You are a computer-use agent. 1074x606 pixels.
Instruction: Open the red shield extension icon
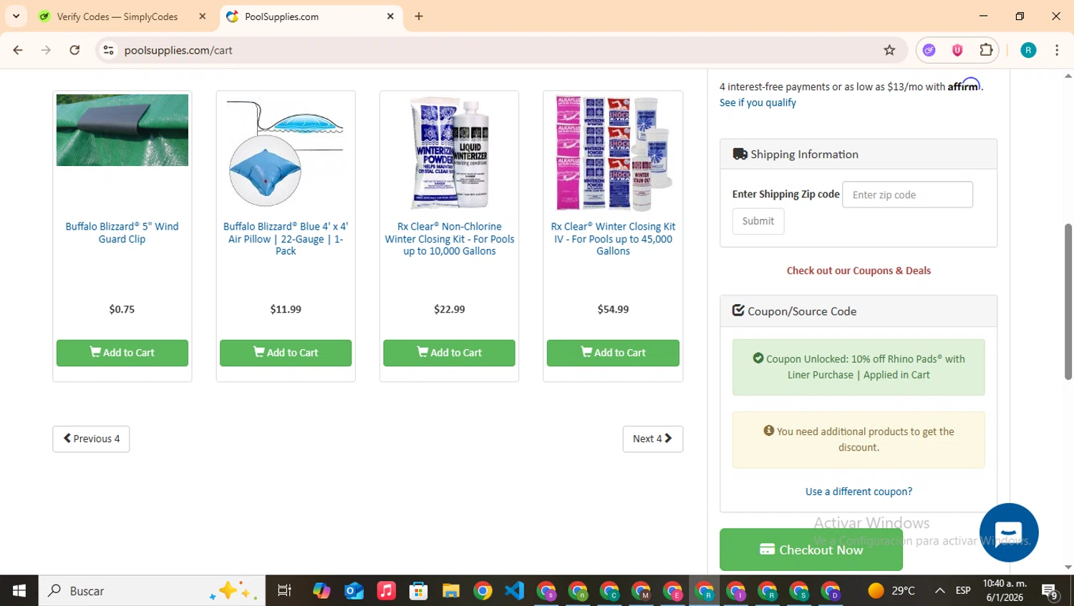coord(957,50)
